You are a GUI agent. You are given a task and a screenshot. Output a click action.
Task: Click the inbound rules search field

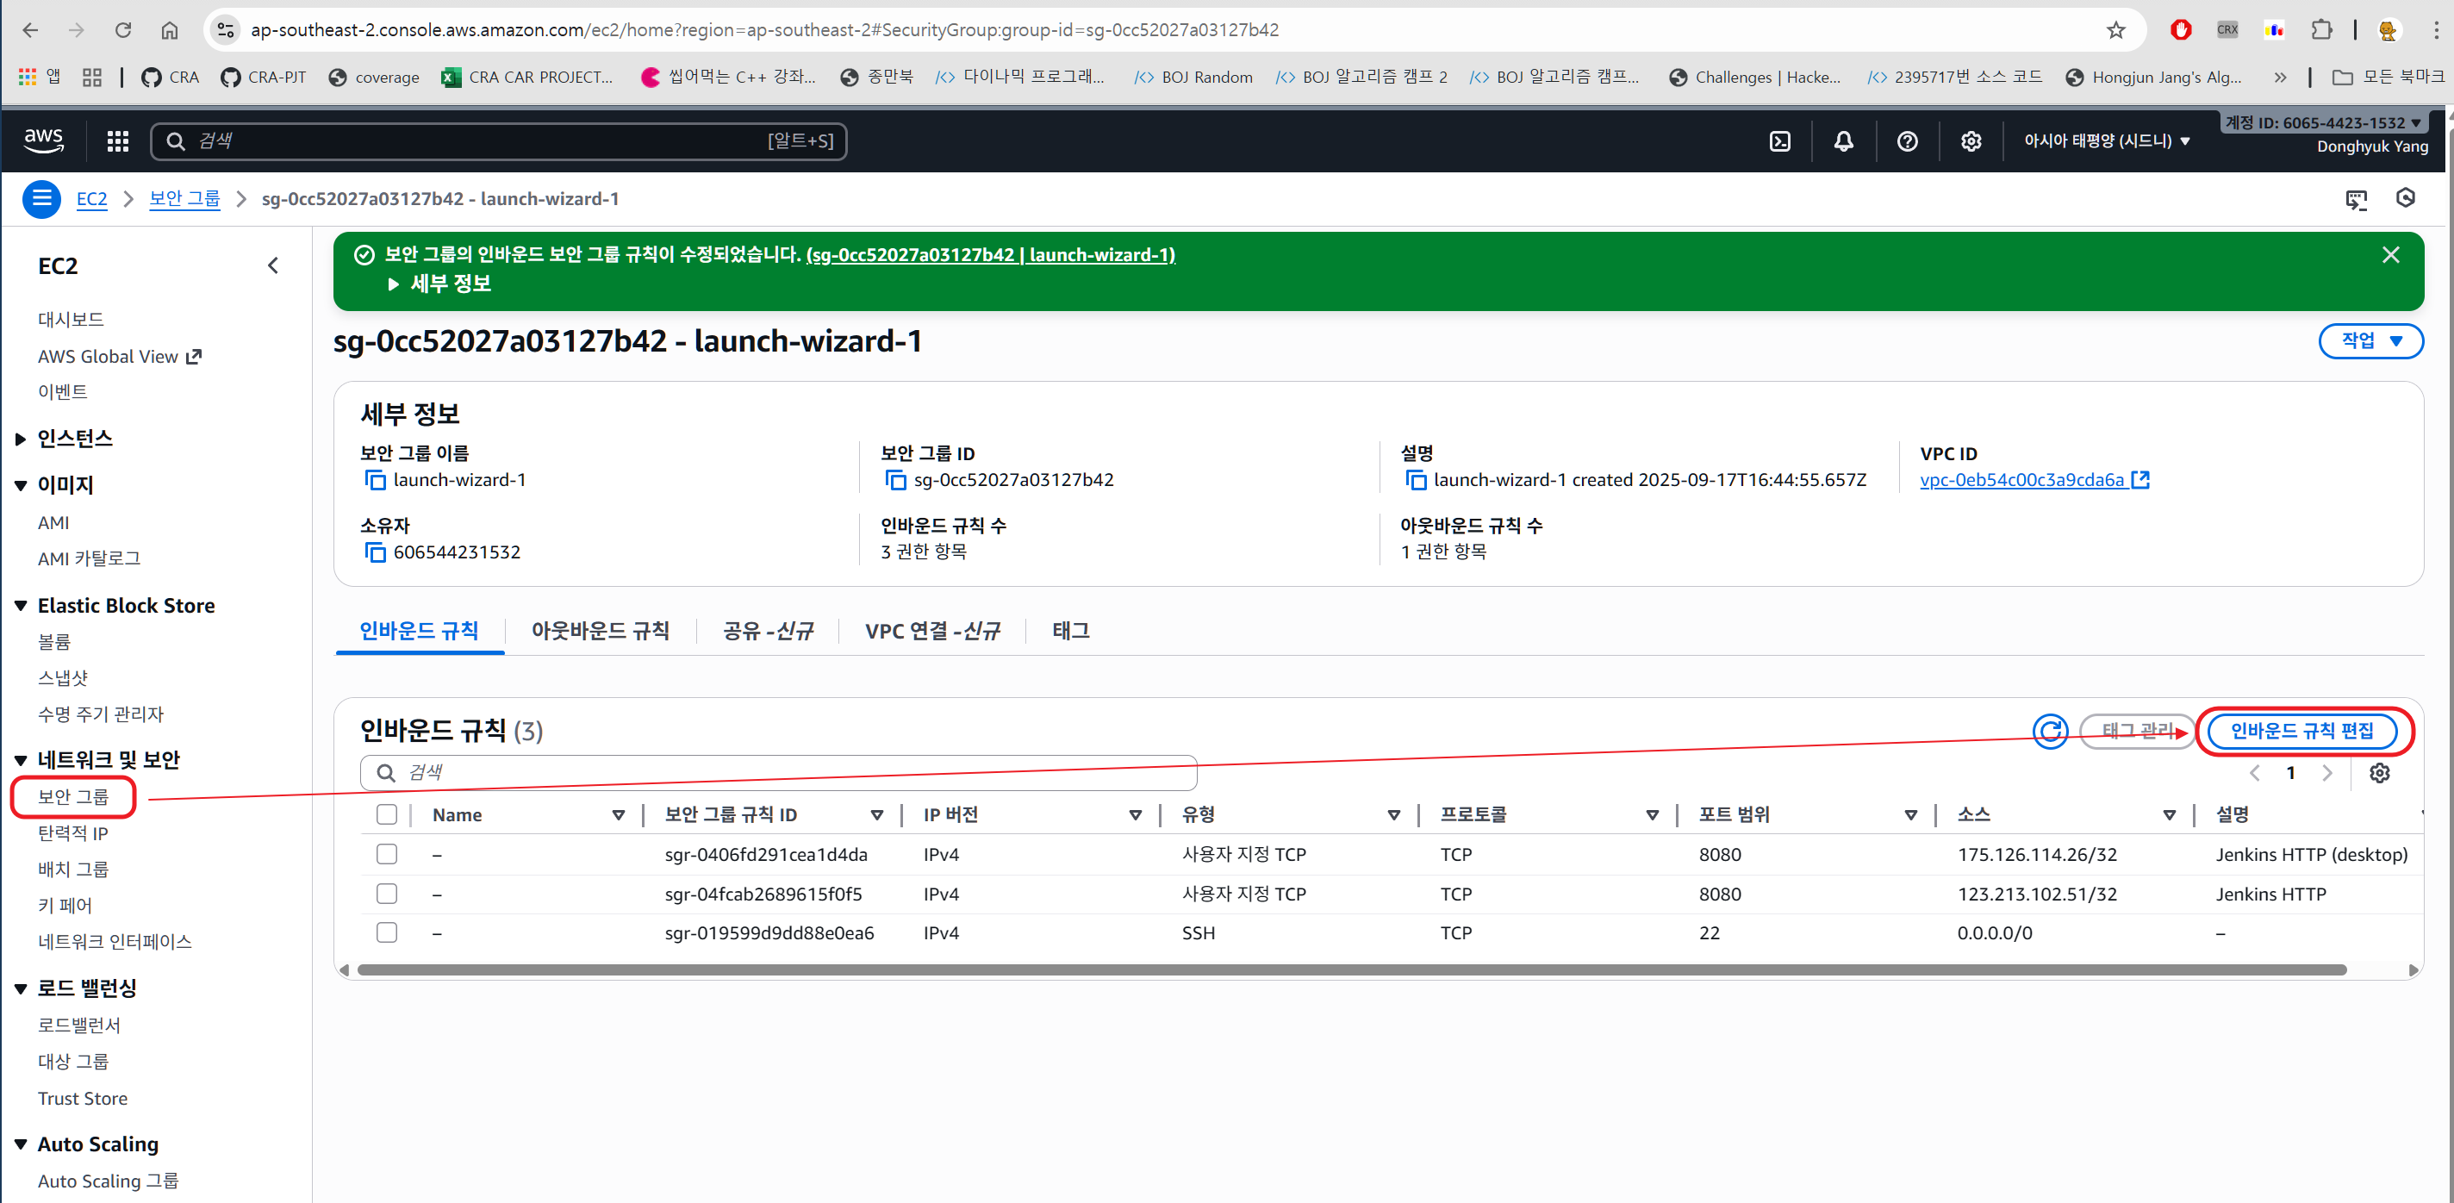point(777,772)
